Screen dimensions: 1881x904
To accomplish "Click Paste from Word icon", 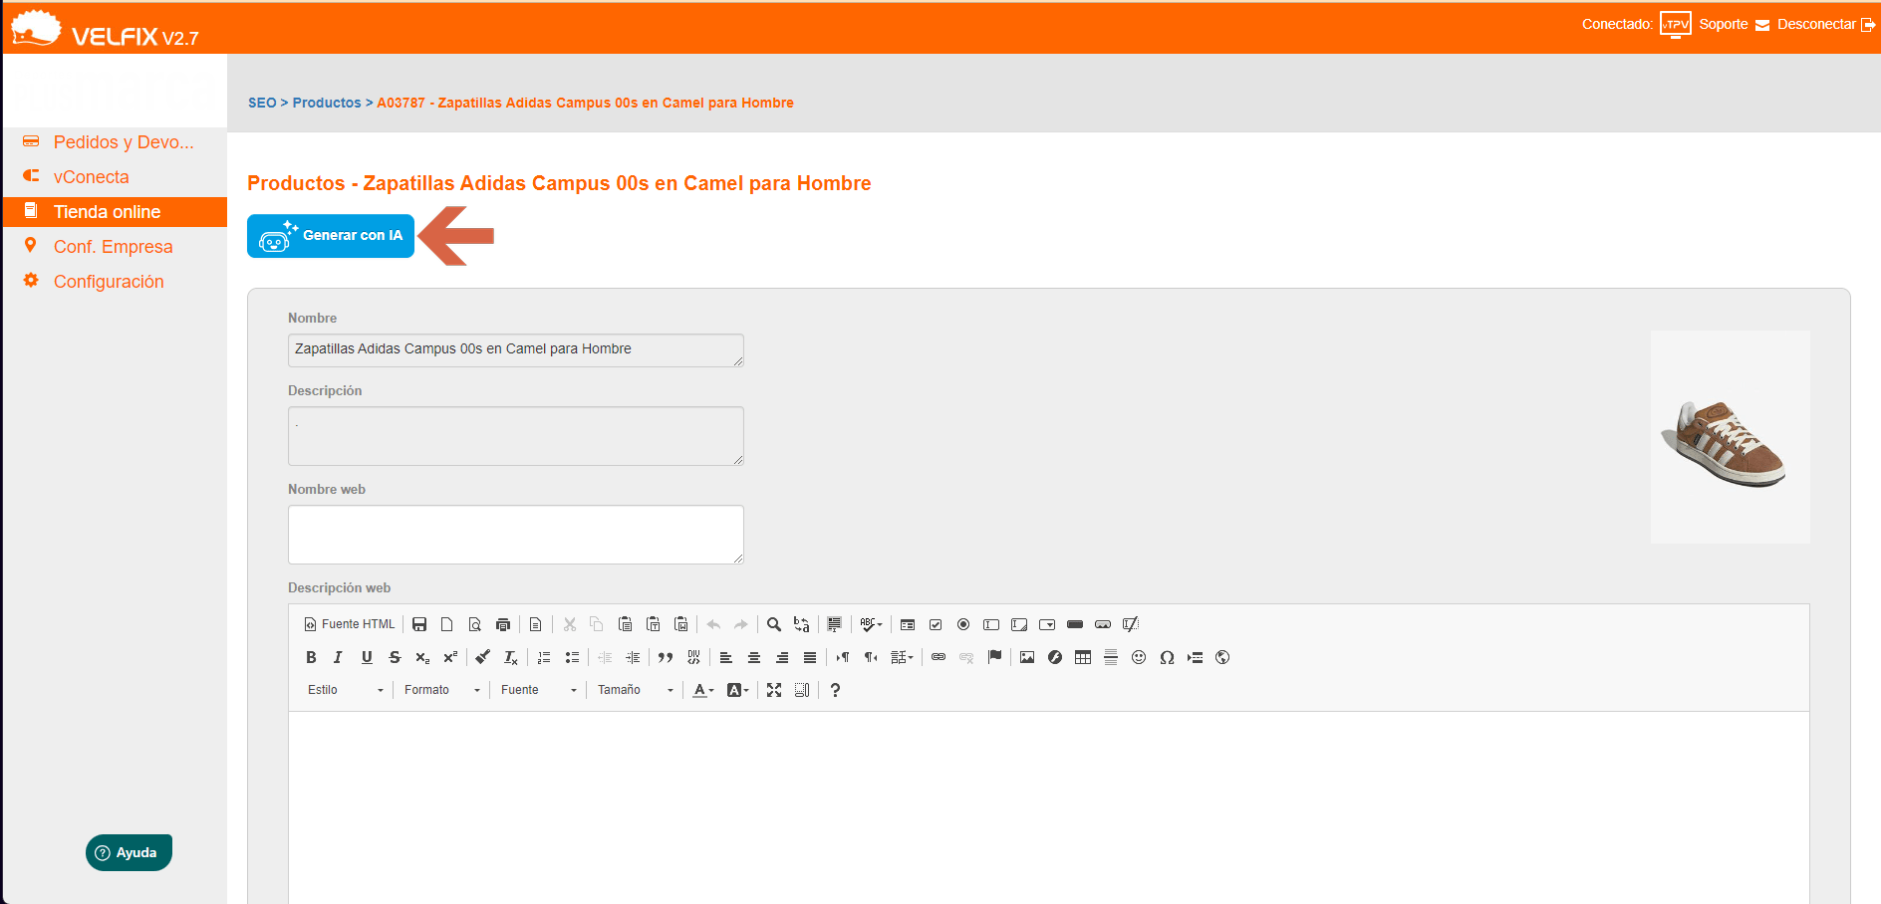I will [x=681, y=624].
